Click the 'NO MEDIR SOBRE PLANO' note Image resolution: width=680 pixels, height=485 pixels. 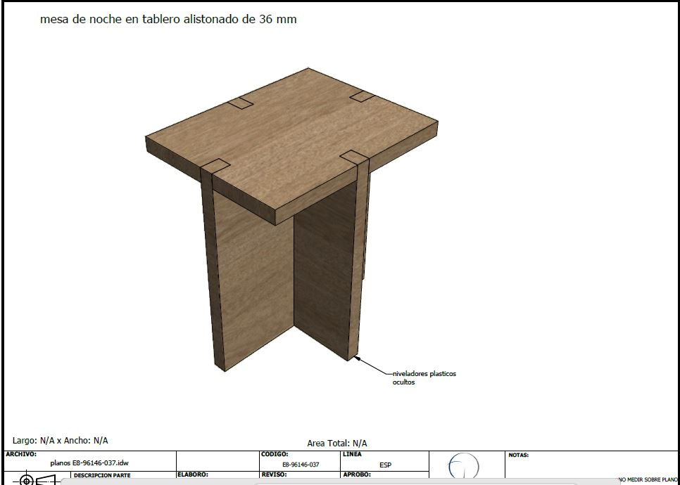click(x=648, y=479)
